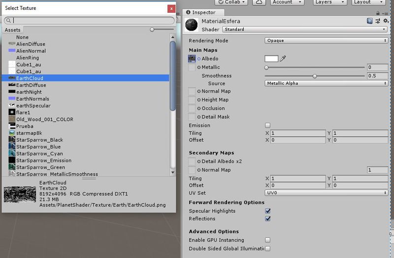Image resolution: width=394 pixels, height=258 pixels.
Task: Open the Shader Standard dropdown
Action: click(x=305, y=30)
